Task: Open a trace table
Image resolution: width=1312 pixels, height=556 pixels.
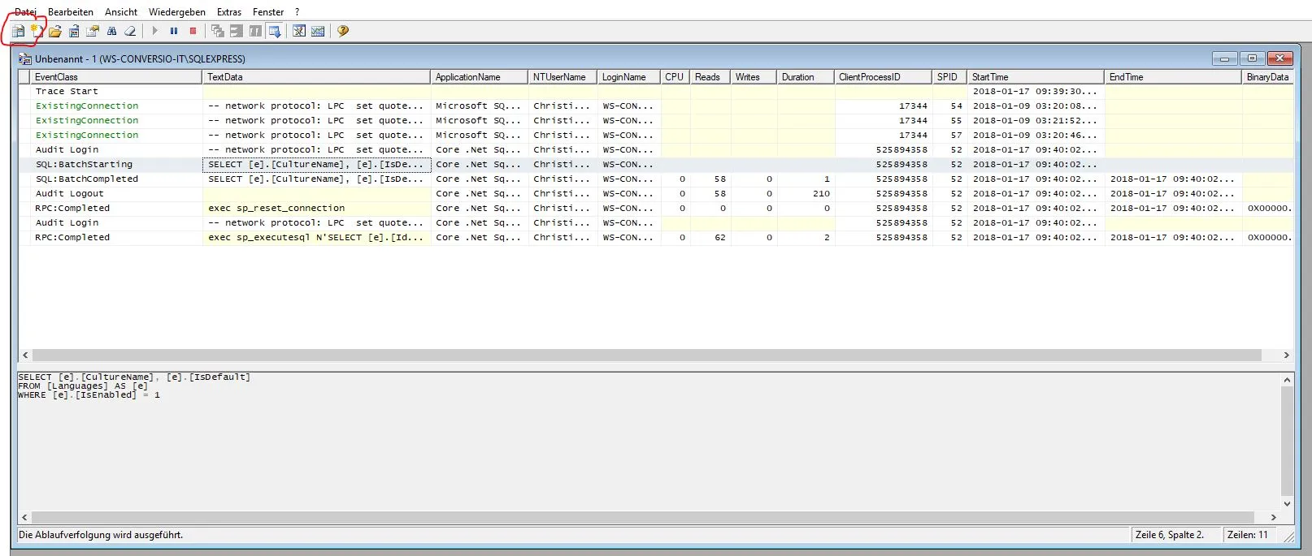Action: [74, 32]
